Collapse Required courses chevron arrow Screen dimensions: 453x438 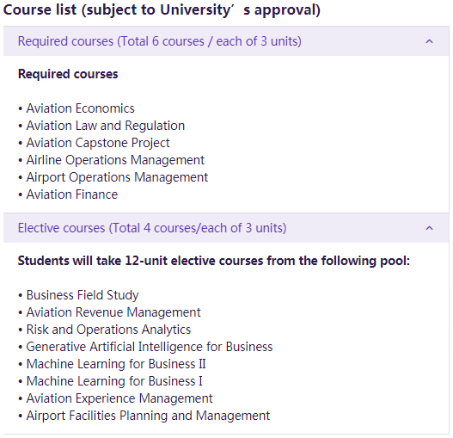click(x=429, y=41)
